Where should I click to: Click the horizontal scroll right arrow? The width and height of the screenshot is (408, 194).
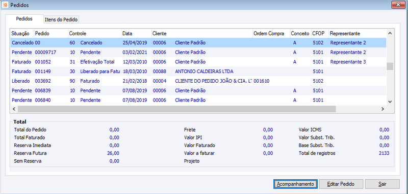382,109
